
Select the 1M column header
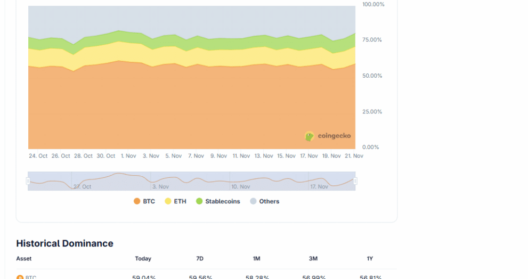coord(256,259)
